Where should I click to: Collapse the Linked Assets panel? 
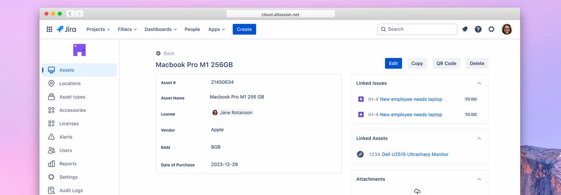479,138
